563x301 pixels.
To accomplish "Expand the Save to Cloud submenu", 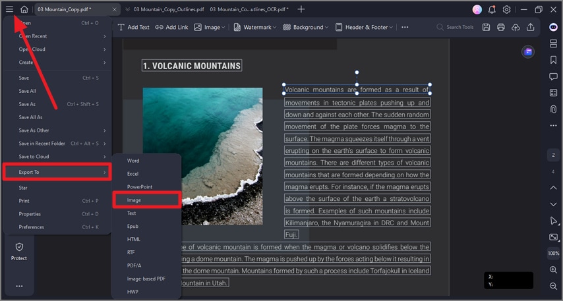I will click(57, 157).
